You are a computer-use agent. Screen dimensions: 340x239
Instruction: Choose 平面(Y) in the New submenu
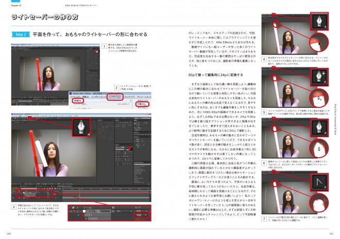[142, 104]
